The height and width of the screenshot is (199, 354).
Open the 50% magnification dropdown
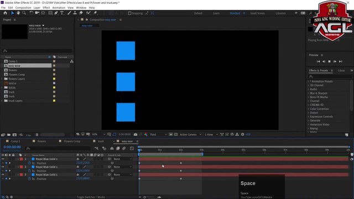point(98,134)
